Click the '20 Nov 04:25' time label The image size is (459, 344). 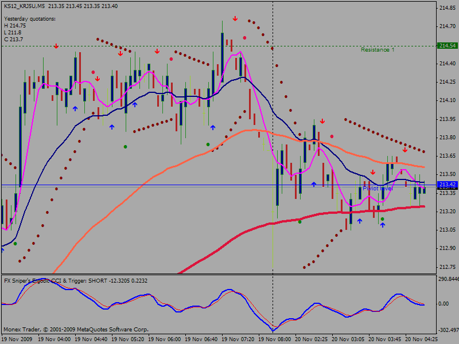tap(422, 339)
